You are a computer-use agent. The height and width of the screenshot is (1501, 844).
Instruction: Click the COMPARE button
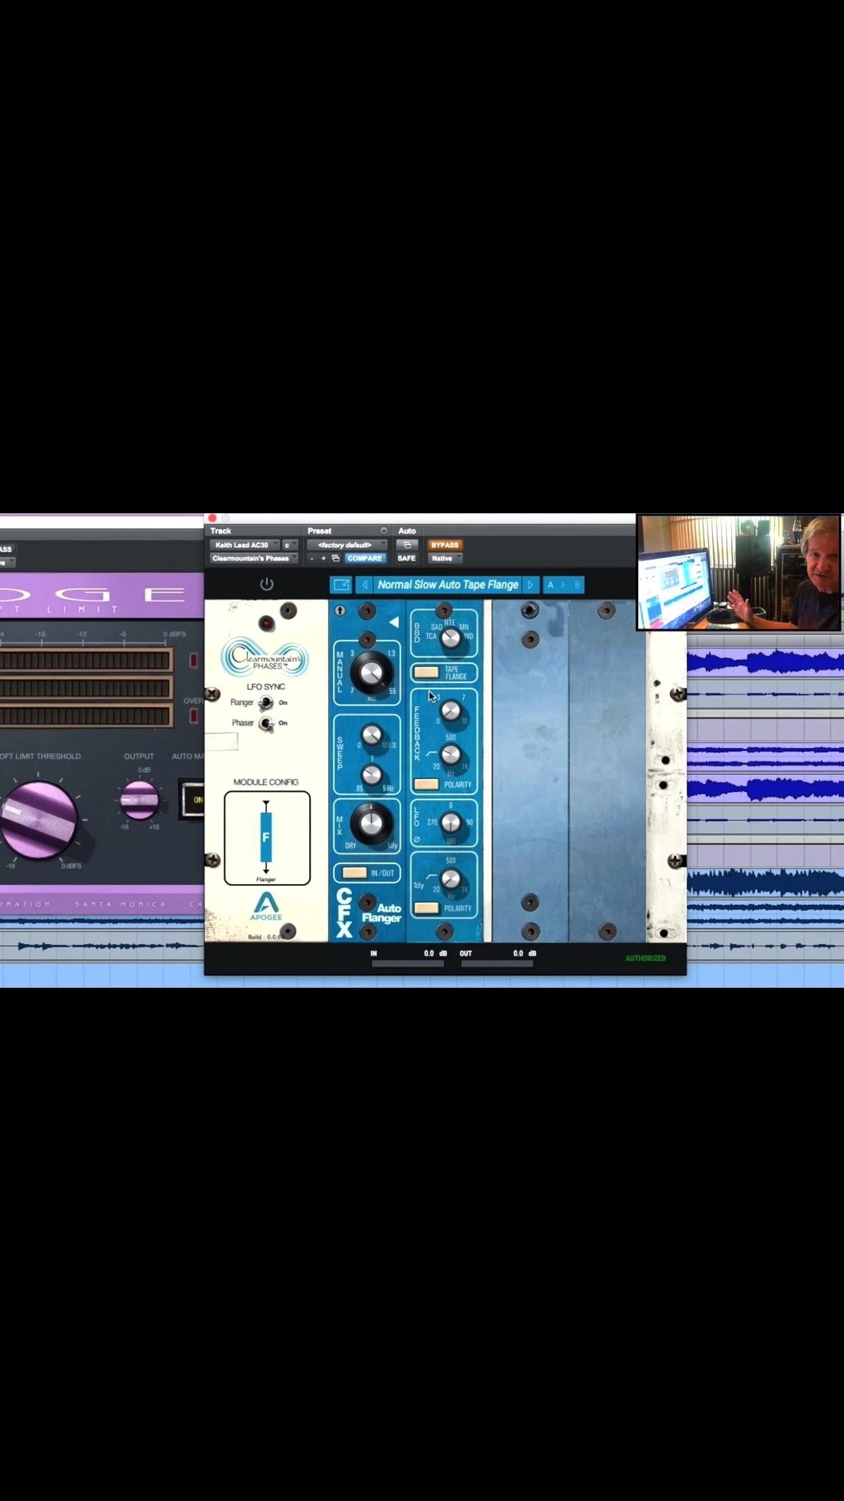coord(365,559)
